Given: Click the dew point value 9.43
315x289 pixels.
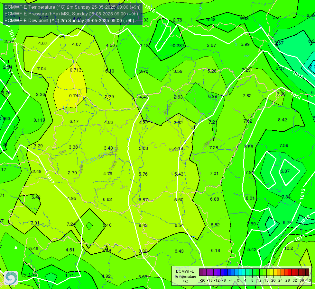Looking at the screenshot, I should point(143,225).
